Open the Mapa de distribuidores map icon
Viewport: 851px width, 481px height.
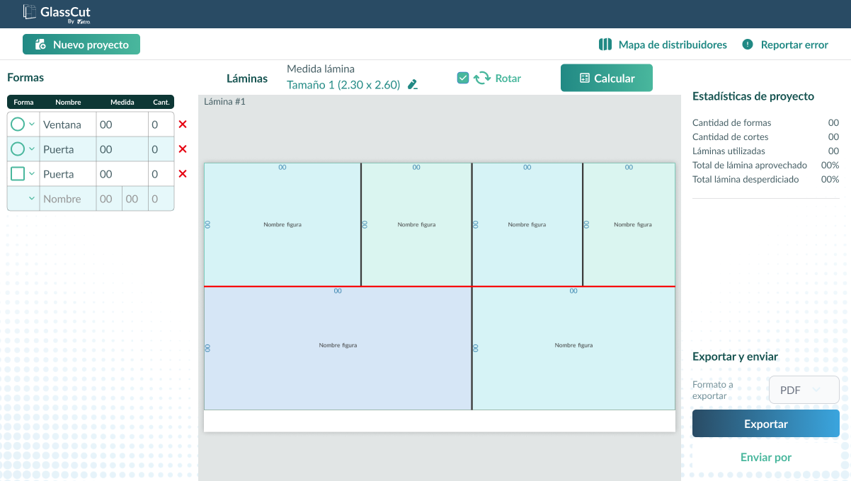605,45
